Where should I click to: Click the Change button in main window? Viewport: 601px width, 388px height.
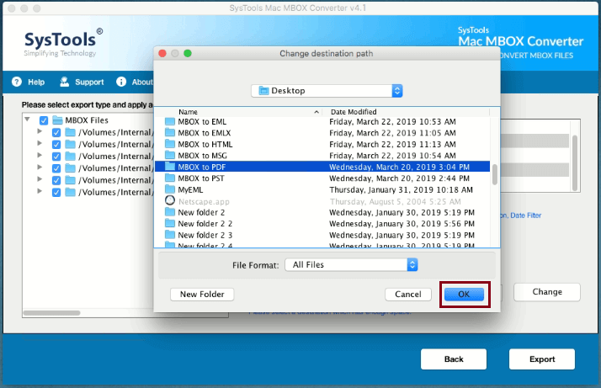(547, 292)
